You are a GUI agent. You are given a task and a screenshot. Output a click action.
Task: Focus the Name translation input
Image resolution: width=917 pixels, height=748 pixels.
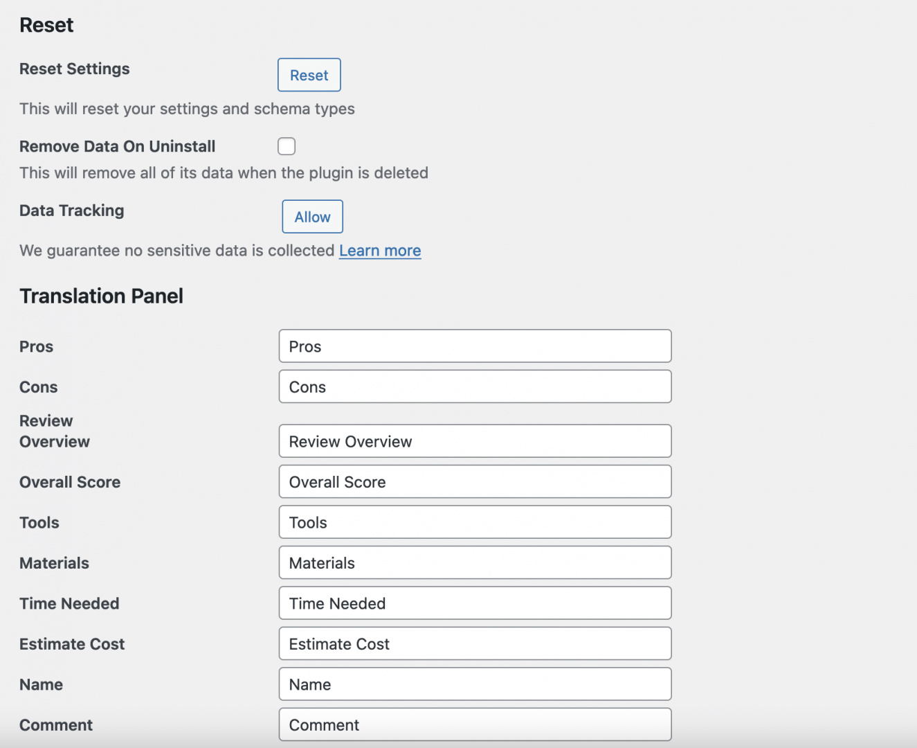475,684
